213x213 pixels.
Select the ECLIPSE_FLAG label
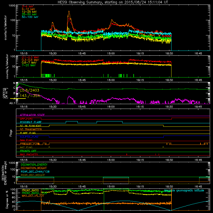pyautogui.click(x=29, y=137)
